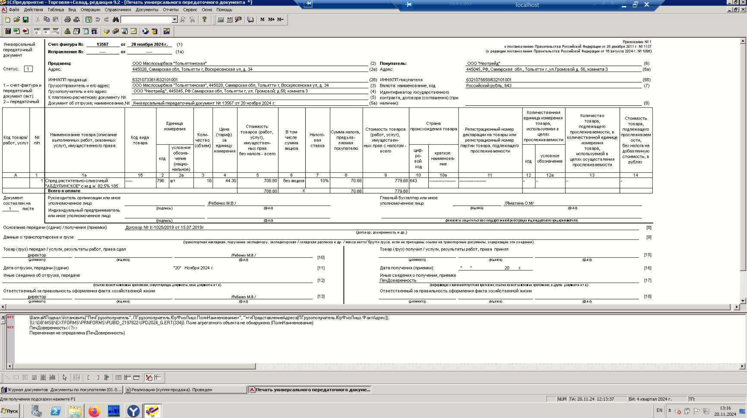Select seller name ООО Маслосырбаза "Тольяттинская"
This screenshot has width=747, height=418.
(170, 63)
